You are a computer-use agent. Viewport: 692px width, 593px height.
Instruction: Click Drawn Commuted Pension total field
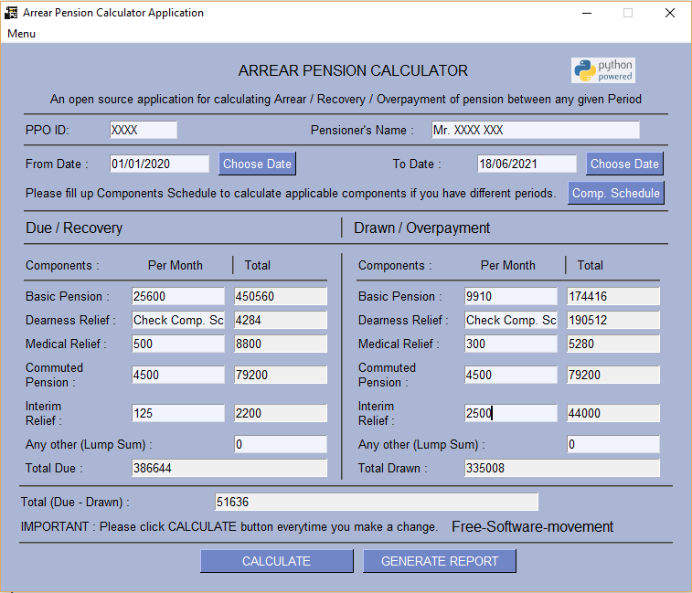click(x=613, y=375)
